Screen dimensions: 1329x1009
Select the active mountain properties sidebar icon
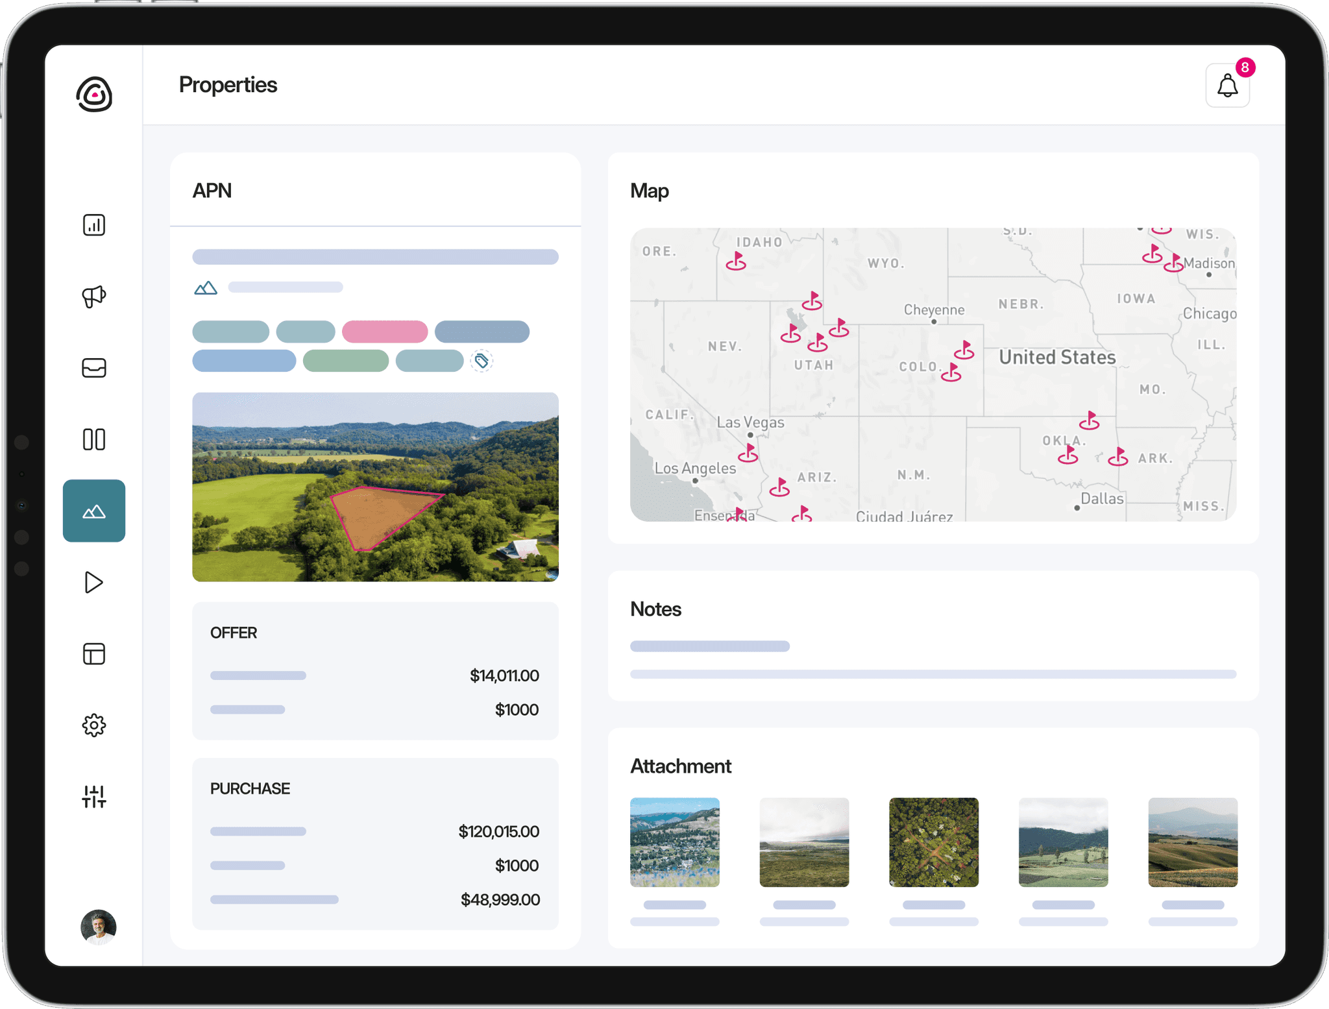click(94, 511)
